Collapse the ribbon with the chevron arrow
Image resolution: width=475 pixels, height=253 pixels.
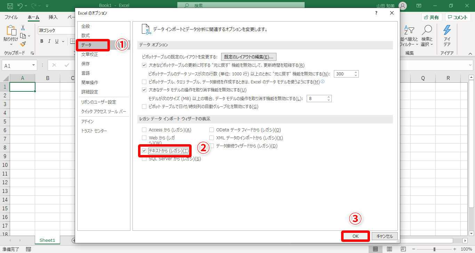coord(470,54)
